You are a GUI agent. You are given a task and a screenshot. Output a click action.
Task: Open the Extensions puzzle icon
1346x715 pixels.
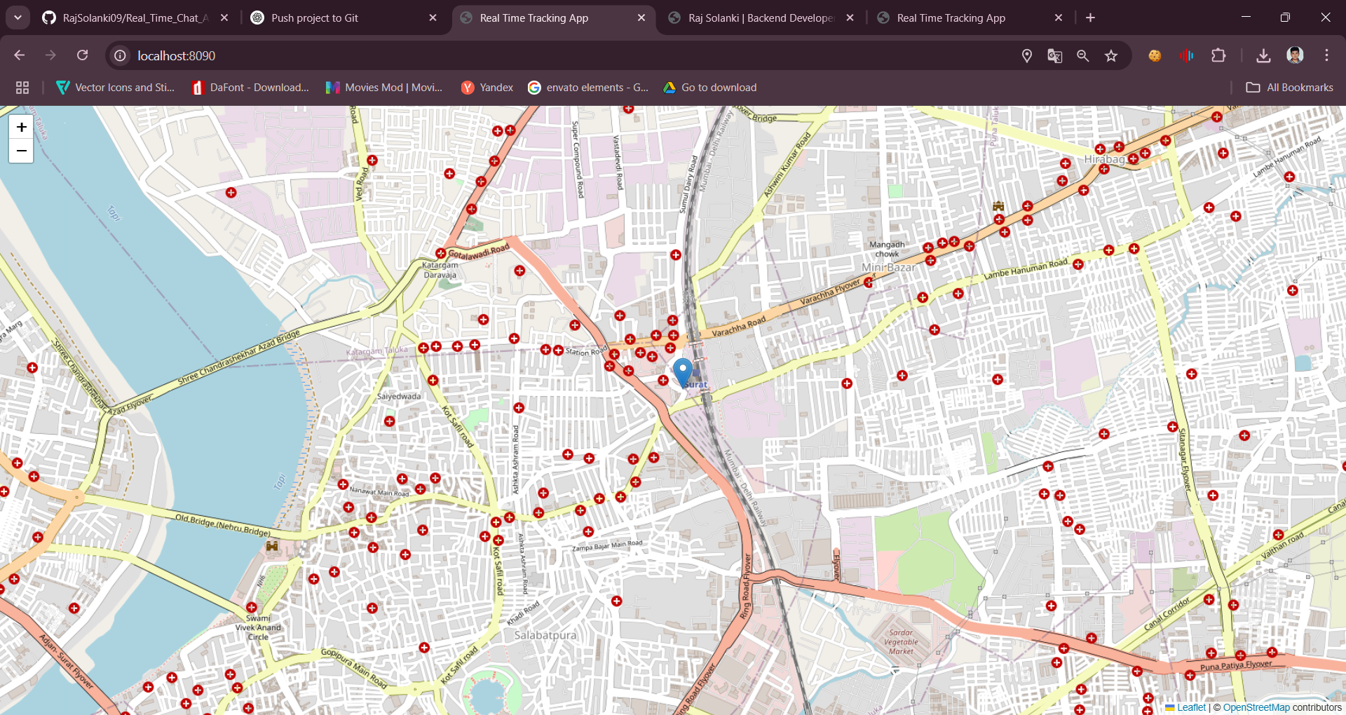(1219, 55)
